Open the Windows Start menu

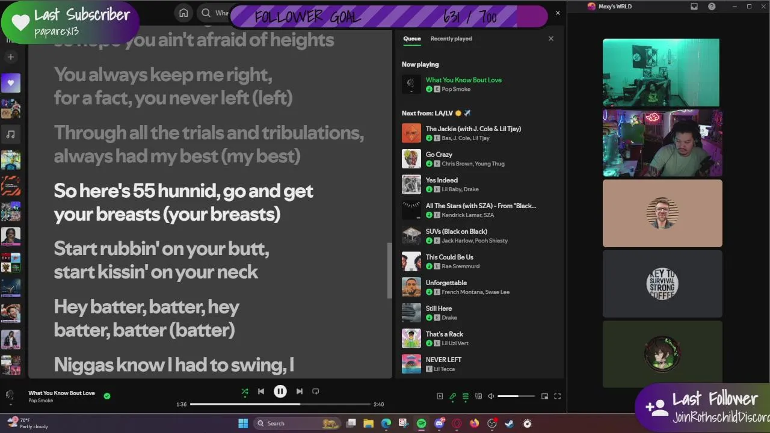(243, 423)
